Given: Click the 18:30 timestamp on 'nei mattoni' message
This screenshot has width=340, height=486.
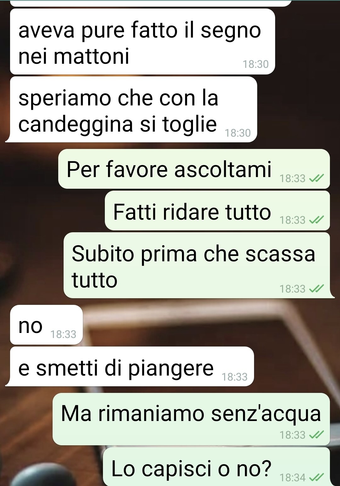Looking at the screenshot, I should click(x=256, y=64).
